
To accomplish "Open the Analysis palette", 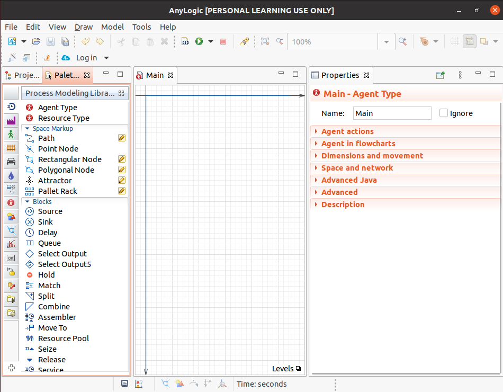I will pyautogui.click(x=11, y=244).
